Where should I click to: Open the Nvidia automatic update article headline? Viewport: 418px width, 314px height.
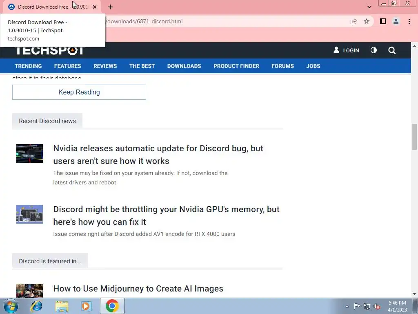(158, 155)
